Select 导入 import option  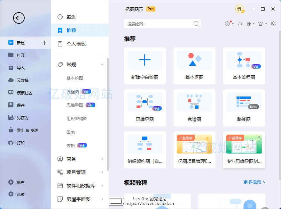coord(26,68)
